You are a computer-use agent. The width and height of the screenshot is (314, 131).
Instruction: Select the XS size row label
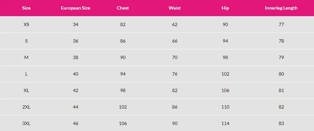[x=26, y=24]
